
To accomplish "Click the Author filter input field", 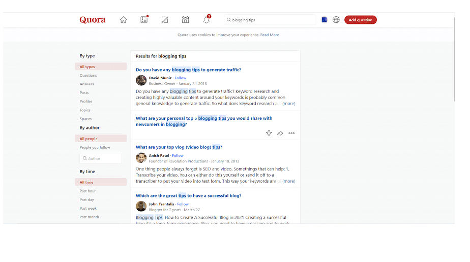I will 101,158.
